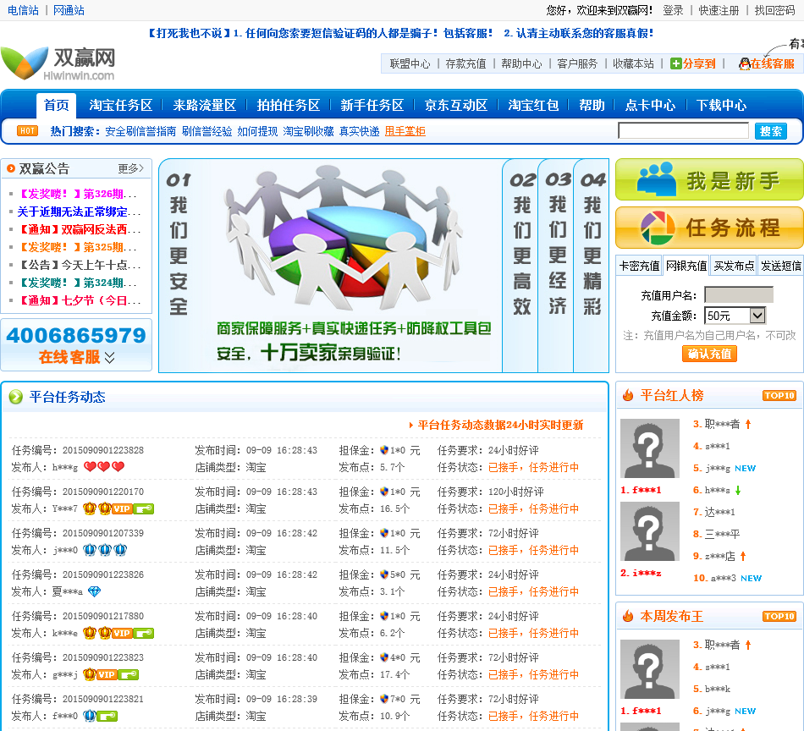Image resolution: width=804 pixels, height=731 pixels.
Task: Click the search text field
Action: click(x=683, y=131)
